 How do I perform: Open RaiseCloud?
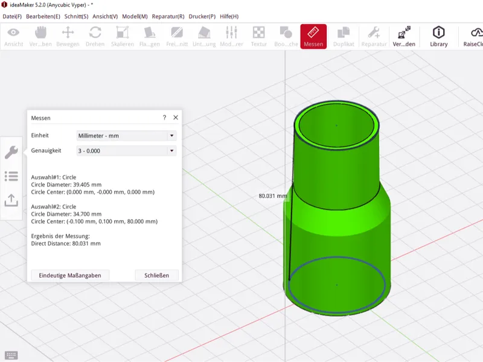point(473,37)
